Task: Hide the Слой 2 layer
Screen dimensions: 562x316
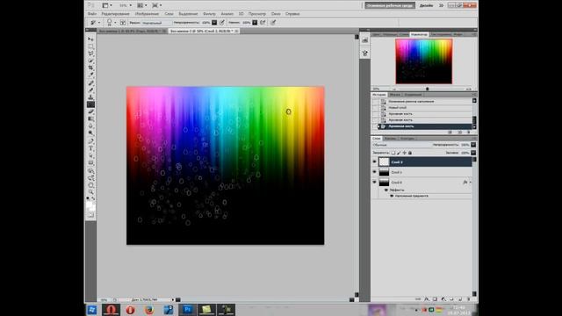Action: [375, 162]
